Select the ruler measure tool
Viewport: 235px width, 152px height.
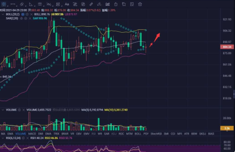(x=91, y=4)
